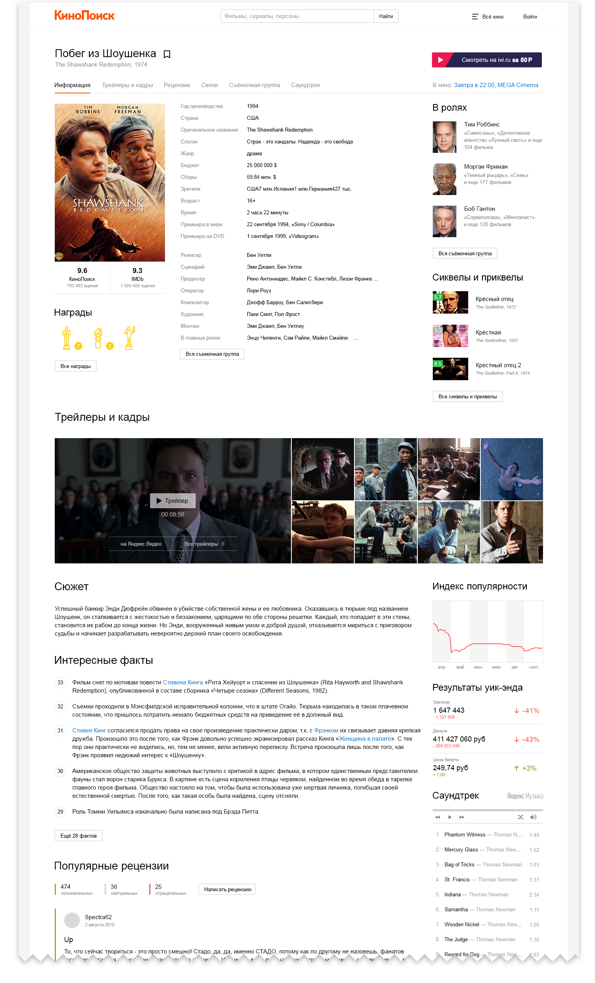Open the MEGA Cimema showtime link
The height and width of the screenshot is (983, 595).
[x=496, y=85]
